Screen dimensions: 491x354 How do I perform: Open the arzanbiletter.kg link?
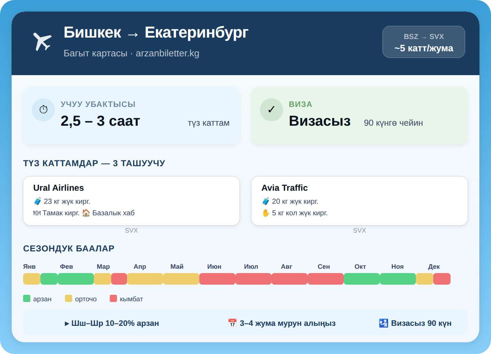[x=168, y=53]
